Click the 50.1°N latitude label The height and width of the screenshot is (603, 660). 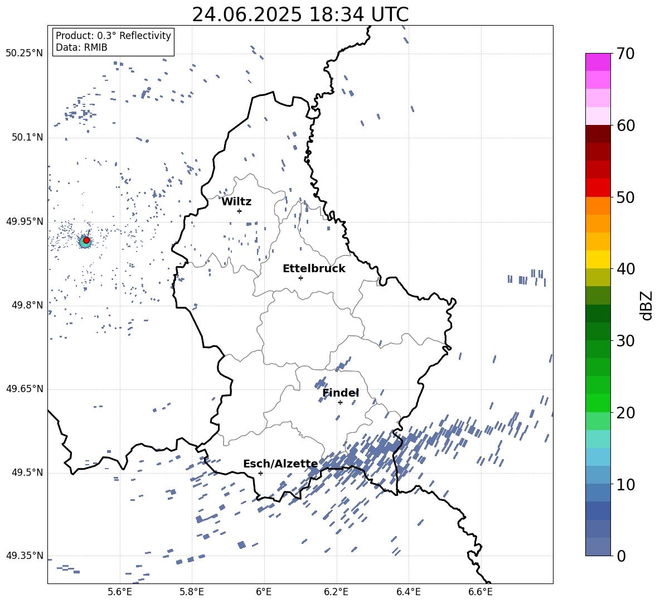pyautogui.click(x=28, y=138)
